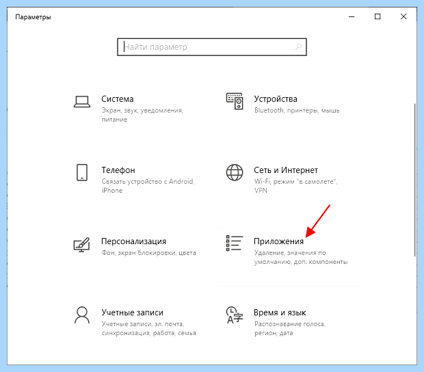
Task: Click the Телефон phone icon
Action: point(82,172)
